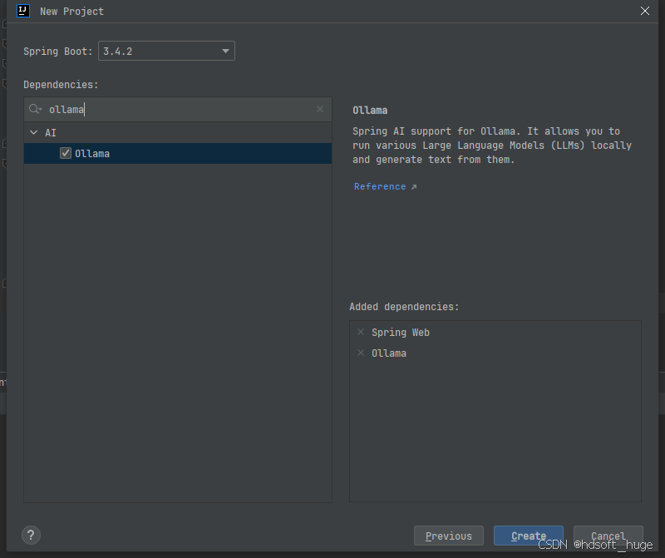Select Spring Web in added dependencies
This screenshot has width=665, height=558.
click(401, 333)
